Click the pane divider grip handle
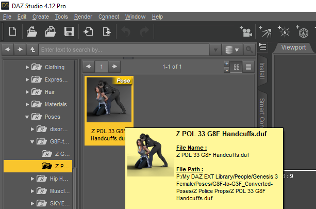The width and height of the screenshot is (316, 209). (128, 58)
